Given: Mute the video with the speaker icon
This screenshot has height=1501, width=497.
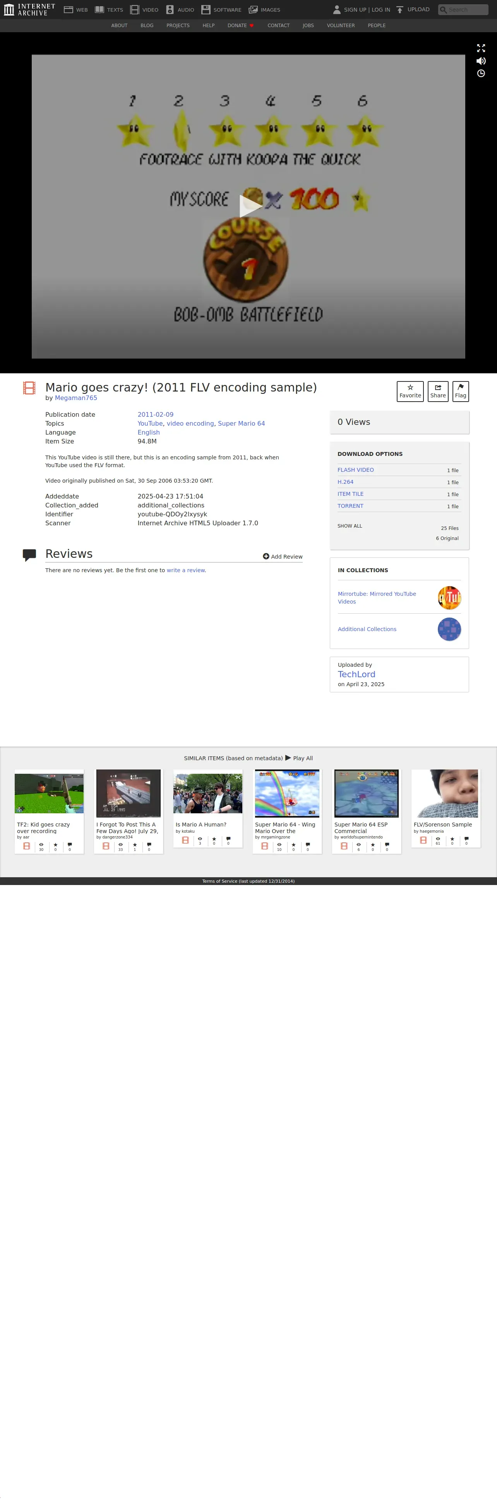Looking at the screenshot, I should (481, 61).
